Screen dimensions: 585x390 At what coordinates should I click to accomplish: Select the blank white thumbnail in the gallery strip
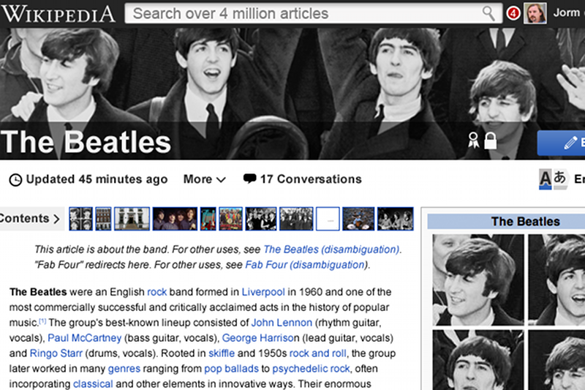[328, 218]
